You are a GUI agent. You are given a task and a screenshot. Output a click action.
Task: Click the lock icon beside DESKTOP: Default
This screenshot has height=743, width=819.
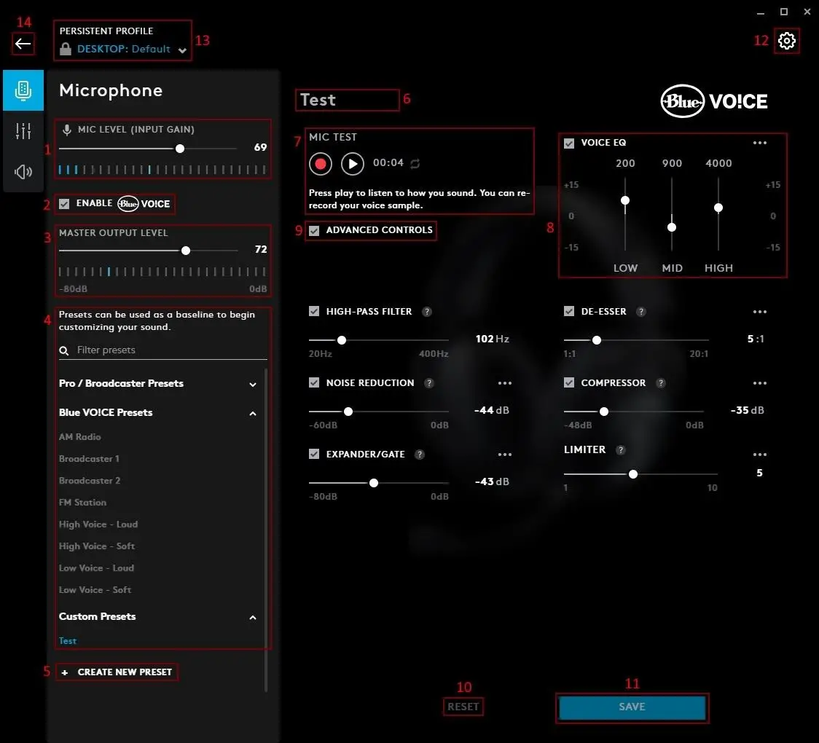66,49
